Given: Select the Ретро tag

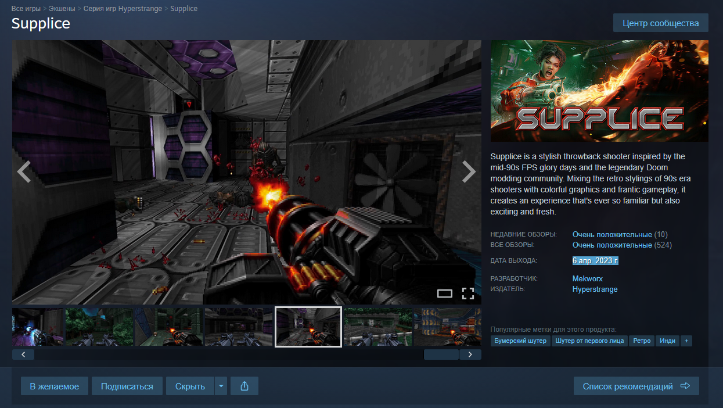Looking at the screenshot, I should pos(642,341).
